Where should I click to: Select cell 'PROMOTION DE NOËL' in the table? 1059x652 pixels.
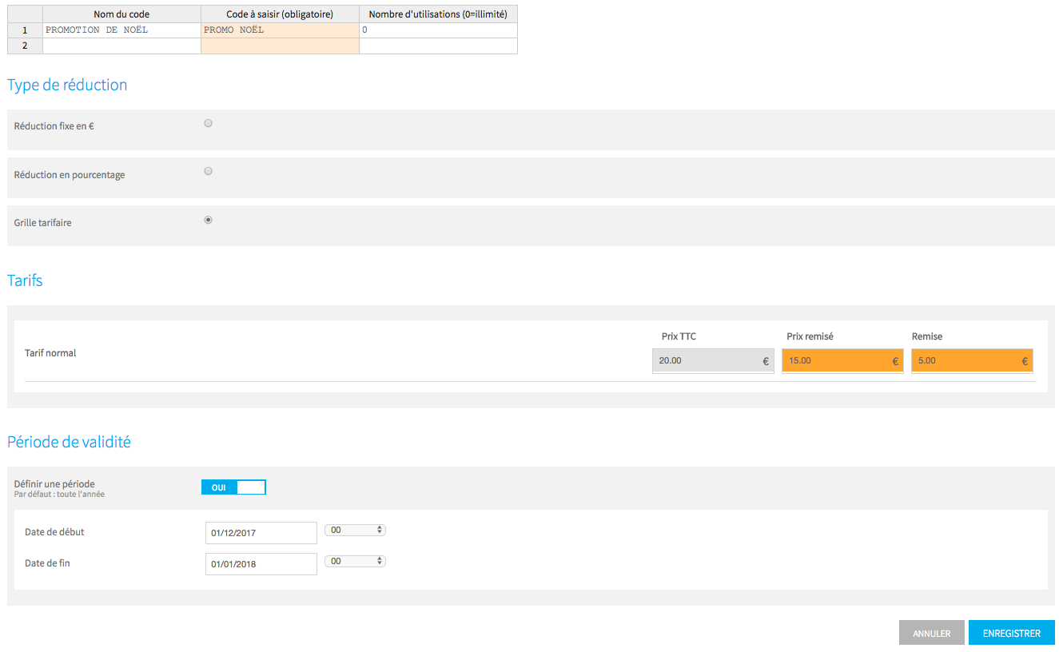pos(121,30)
